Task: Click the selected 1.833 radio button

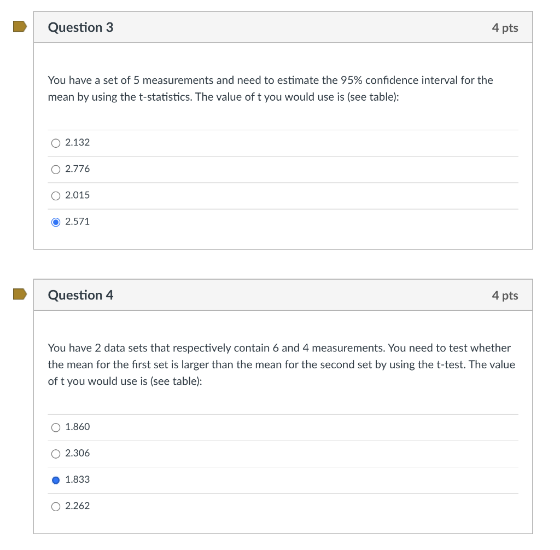Action: tap(56, 480)
